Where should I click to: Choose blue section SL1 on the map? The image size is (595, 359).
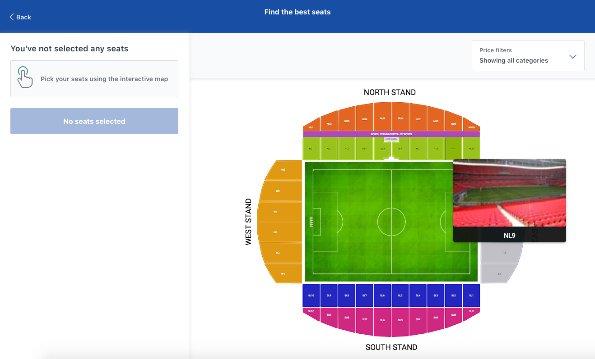click(471, 295)
